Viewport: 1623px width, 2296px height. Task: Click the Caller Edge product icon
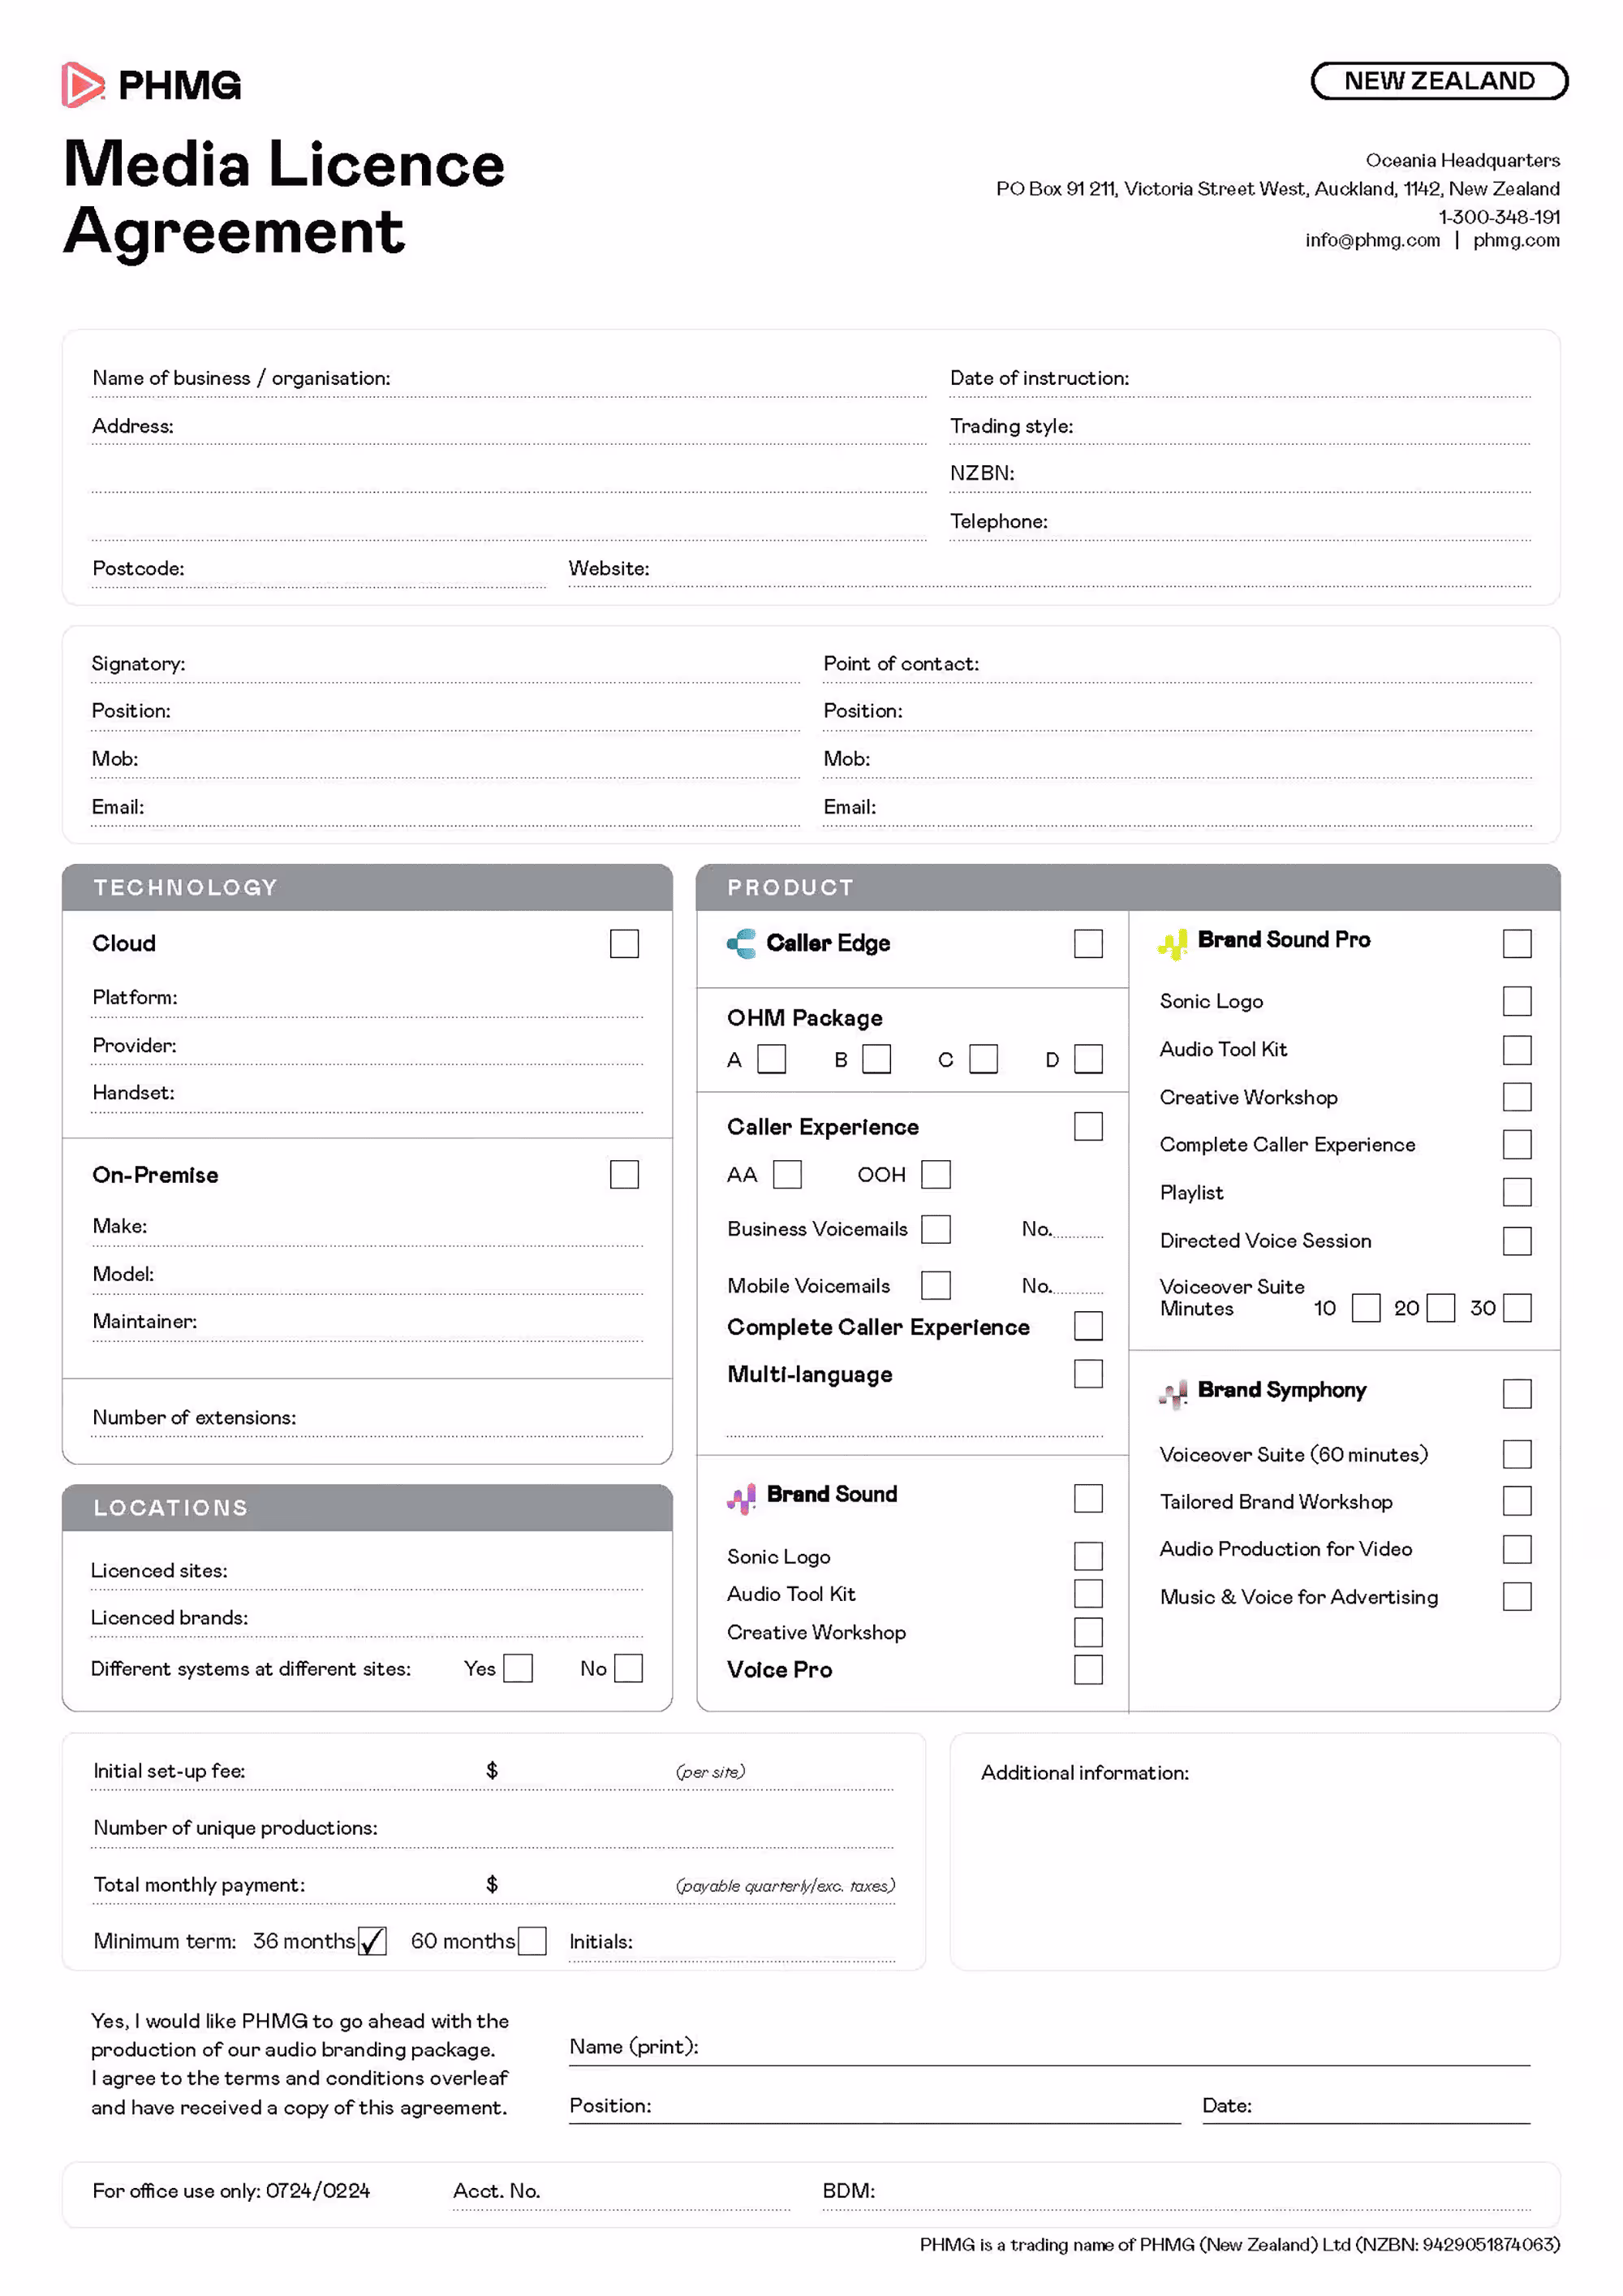point(742,943)
